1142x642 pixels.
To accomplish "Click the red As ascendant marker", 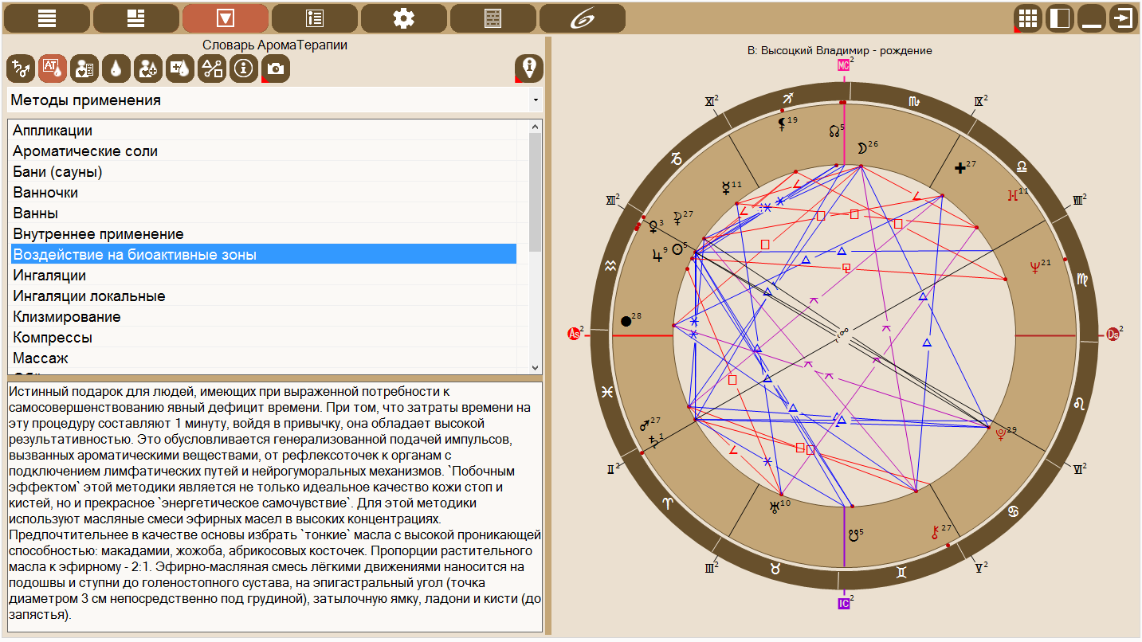I will pos(574,334).
